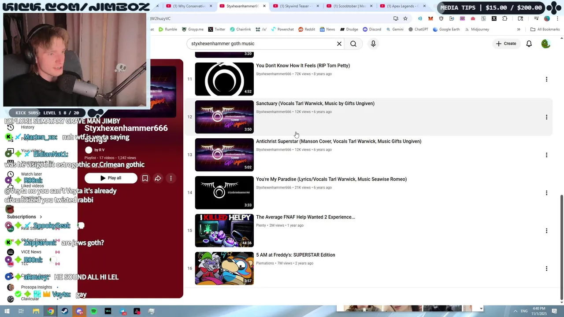Open Steam from the taskbar
The image size is (564, 317).
pos(65,311)
